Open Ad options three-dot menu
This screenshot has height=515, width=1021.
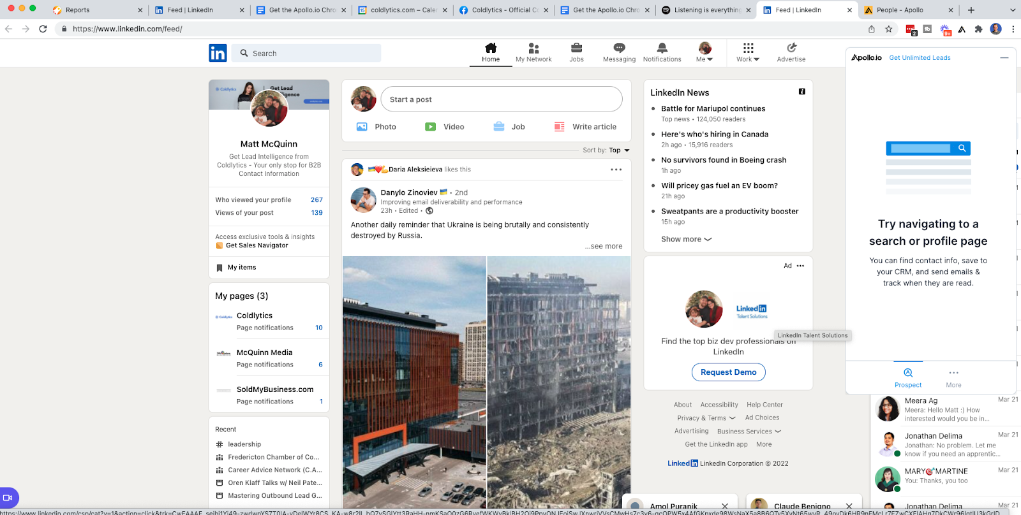point(801,266)
